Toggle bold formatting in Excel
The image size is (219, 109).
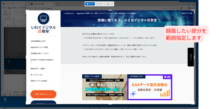click(x=16, y=15)
